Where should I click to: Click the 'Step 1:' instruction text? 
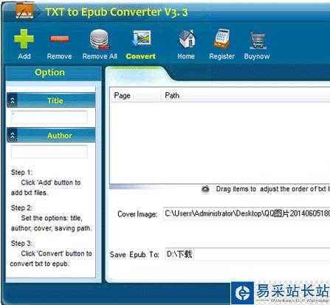pyautogui.click(x=21, y=172)
